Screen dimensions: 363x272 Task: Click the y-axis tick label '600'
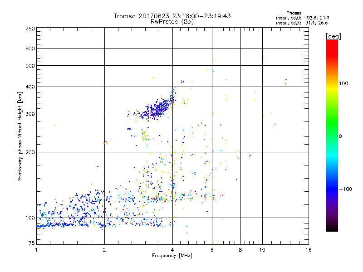tap(30, 49)
